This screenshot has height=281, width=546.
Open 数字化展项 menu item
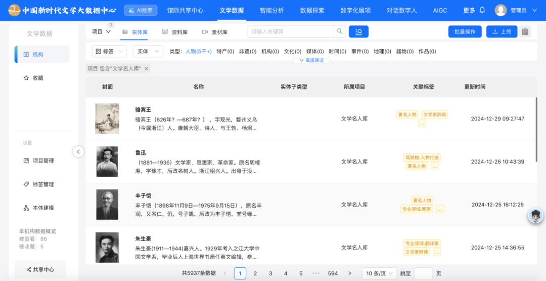tap(355, 11)
